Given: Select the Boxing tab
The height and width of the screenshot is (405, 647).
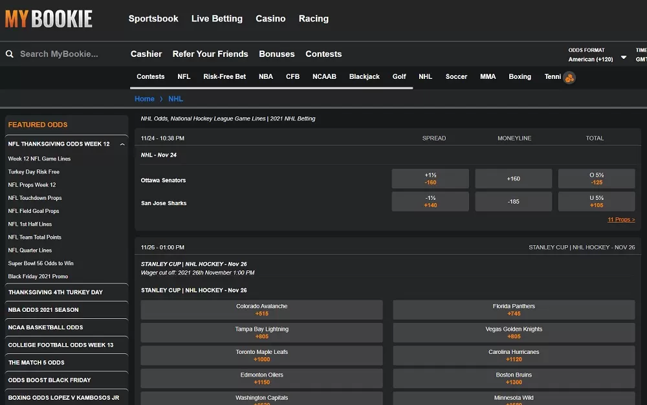Looking at the screenshot, I should [x=520, y=77].
